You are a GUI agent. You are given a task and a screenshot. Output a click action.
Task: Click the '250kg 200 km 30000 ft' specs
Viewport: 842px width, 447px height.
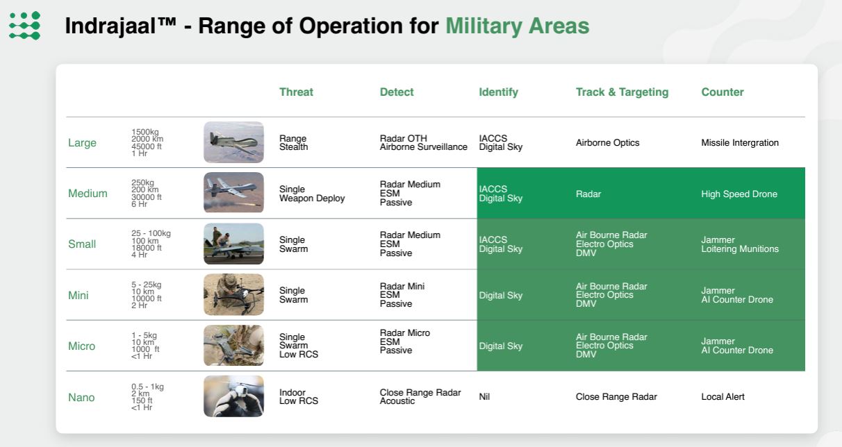[147, 194]
